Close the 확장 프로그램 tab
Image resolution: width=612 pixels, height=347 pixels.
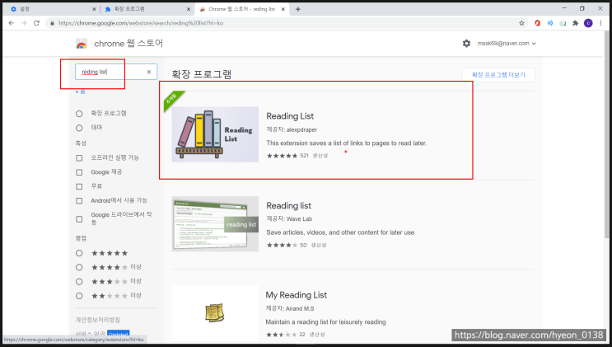tap(189, 9)
